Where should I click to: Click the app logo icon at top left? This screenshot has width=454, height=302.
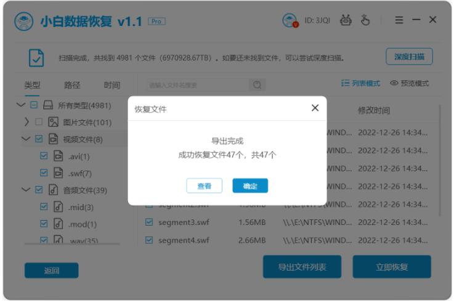click(x=24, y=22)
